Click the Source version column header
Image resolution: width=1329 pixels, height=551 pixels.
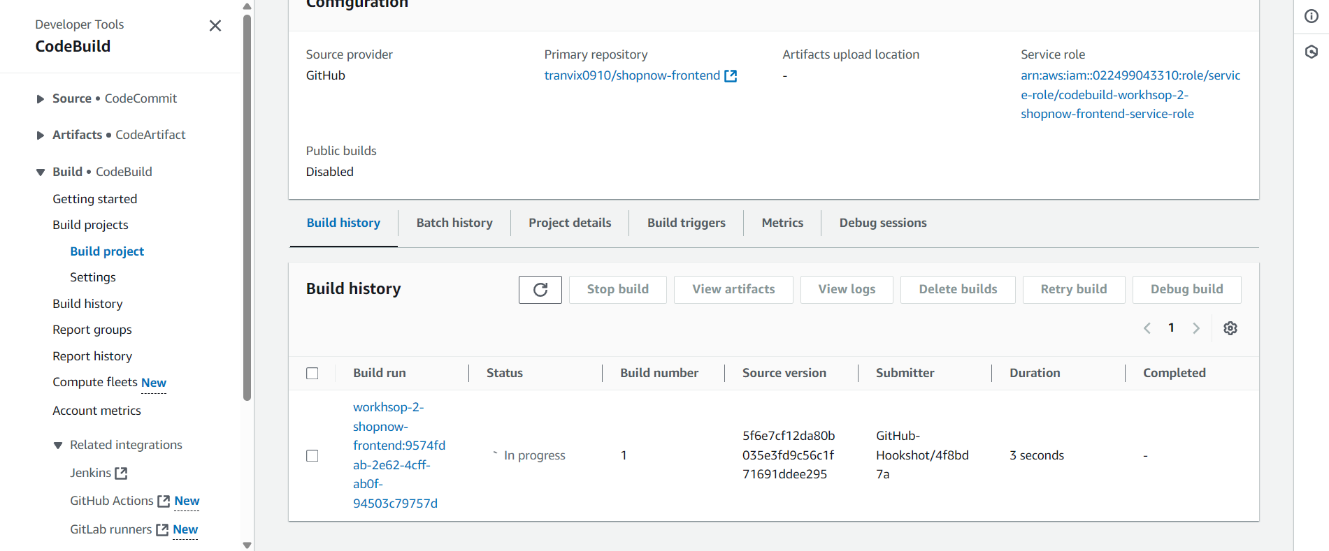point(784,373)
